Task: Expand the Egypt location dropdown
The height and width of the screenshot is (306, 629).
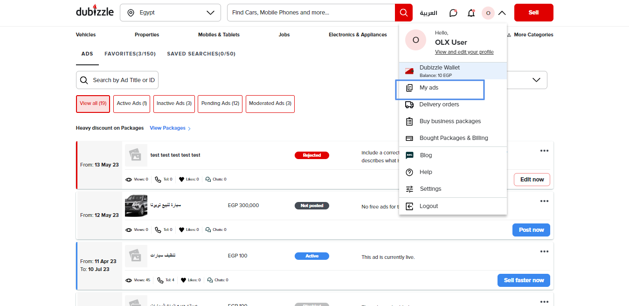Action: (170, 13)
